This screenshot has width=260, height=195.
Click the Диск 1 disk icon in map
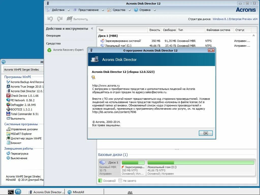coord(103,162)
